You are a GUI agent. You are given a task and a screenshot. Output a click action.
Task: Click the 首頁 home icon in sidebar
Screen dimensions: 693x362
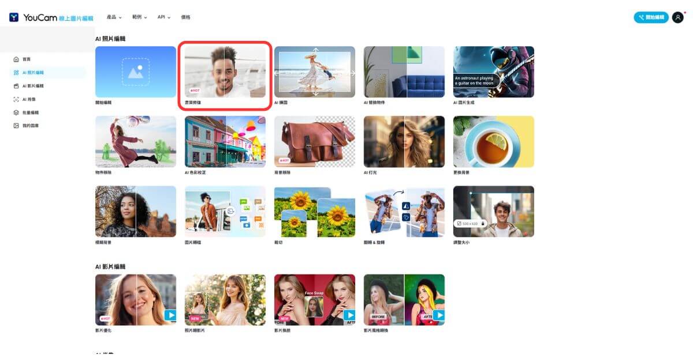16,59
